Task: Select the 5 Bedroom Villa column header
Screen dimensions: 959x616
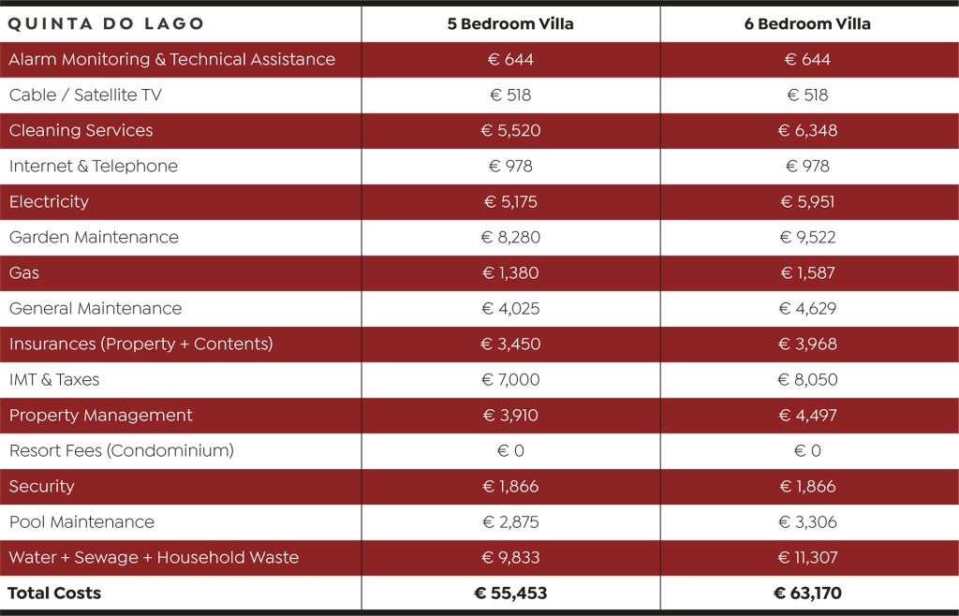Action: [510, 24]
